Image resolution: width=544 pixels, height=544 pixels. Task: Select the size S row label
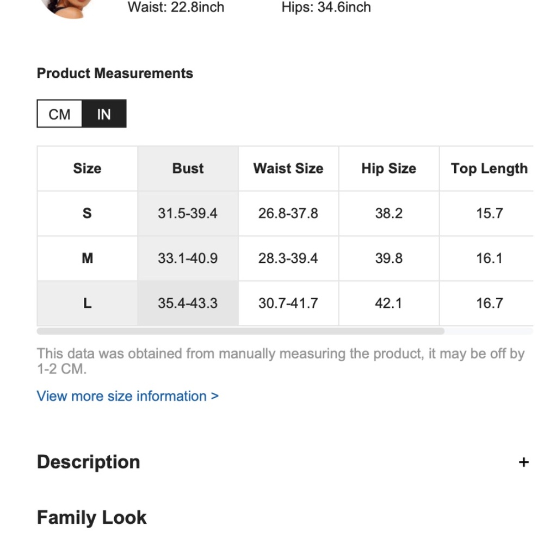(87, 213)
